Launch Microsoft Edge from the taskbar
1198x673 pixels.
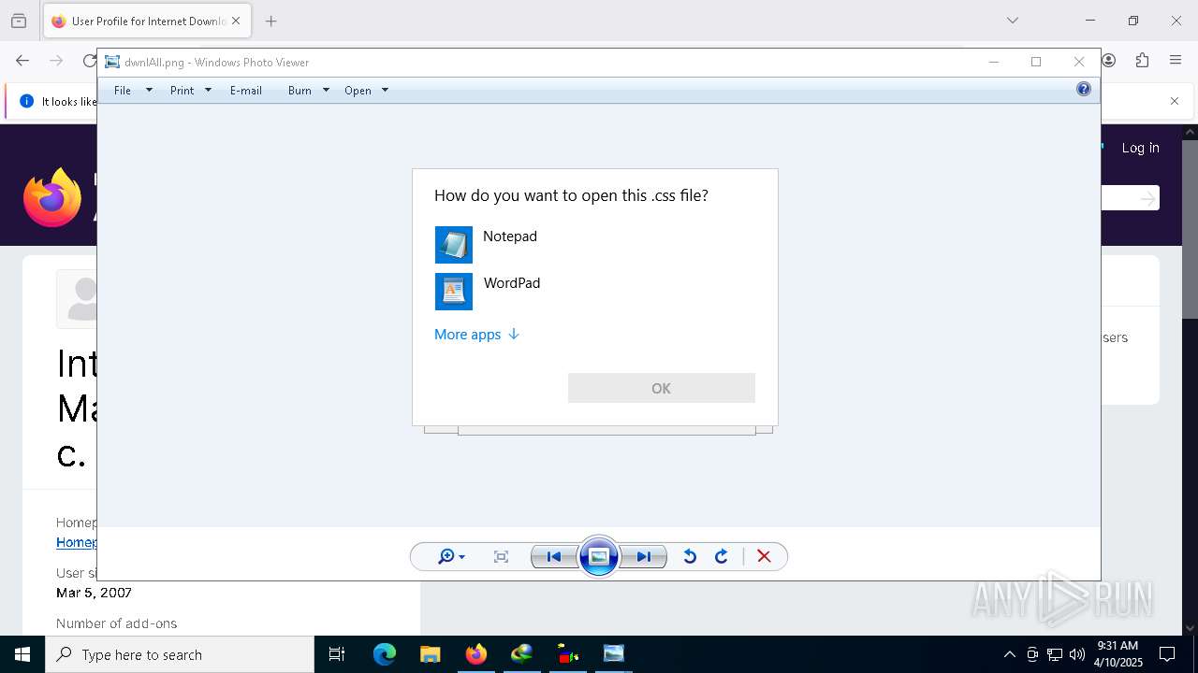coord(385,654)
